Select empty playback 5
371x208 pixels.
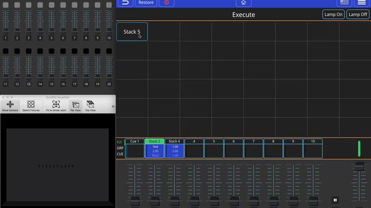(x=214, y=148)
